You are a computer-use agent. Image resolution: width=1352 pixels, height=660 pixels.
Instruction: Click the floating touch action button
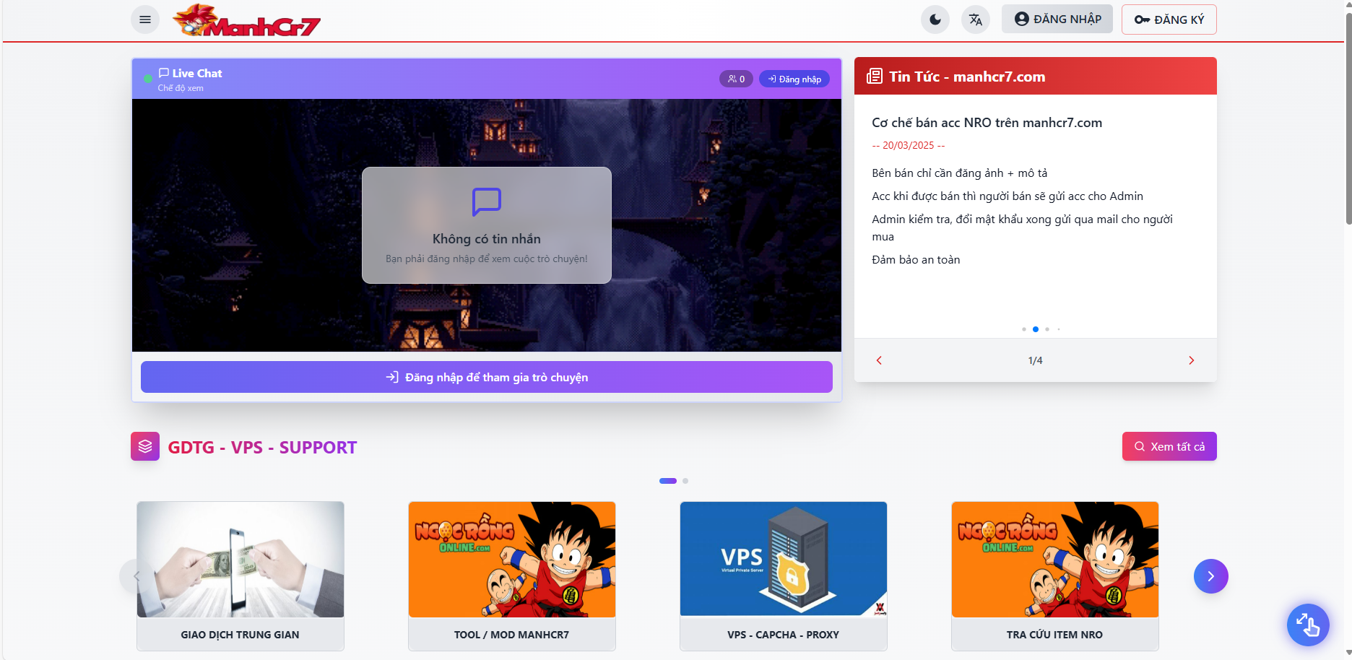click(x=1308, y=625)
